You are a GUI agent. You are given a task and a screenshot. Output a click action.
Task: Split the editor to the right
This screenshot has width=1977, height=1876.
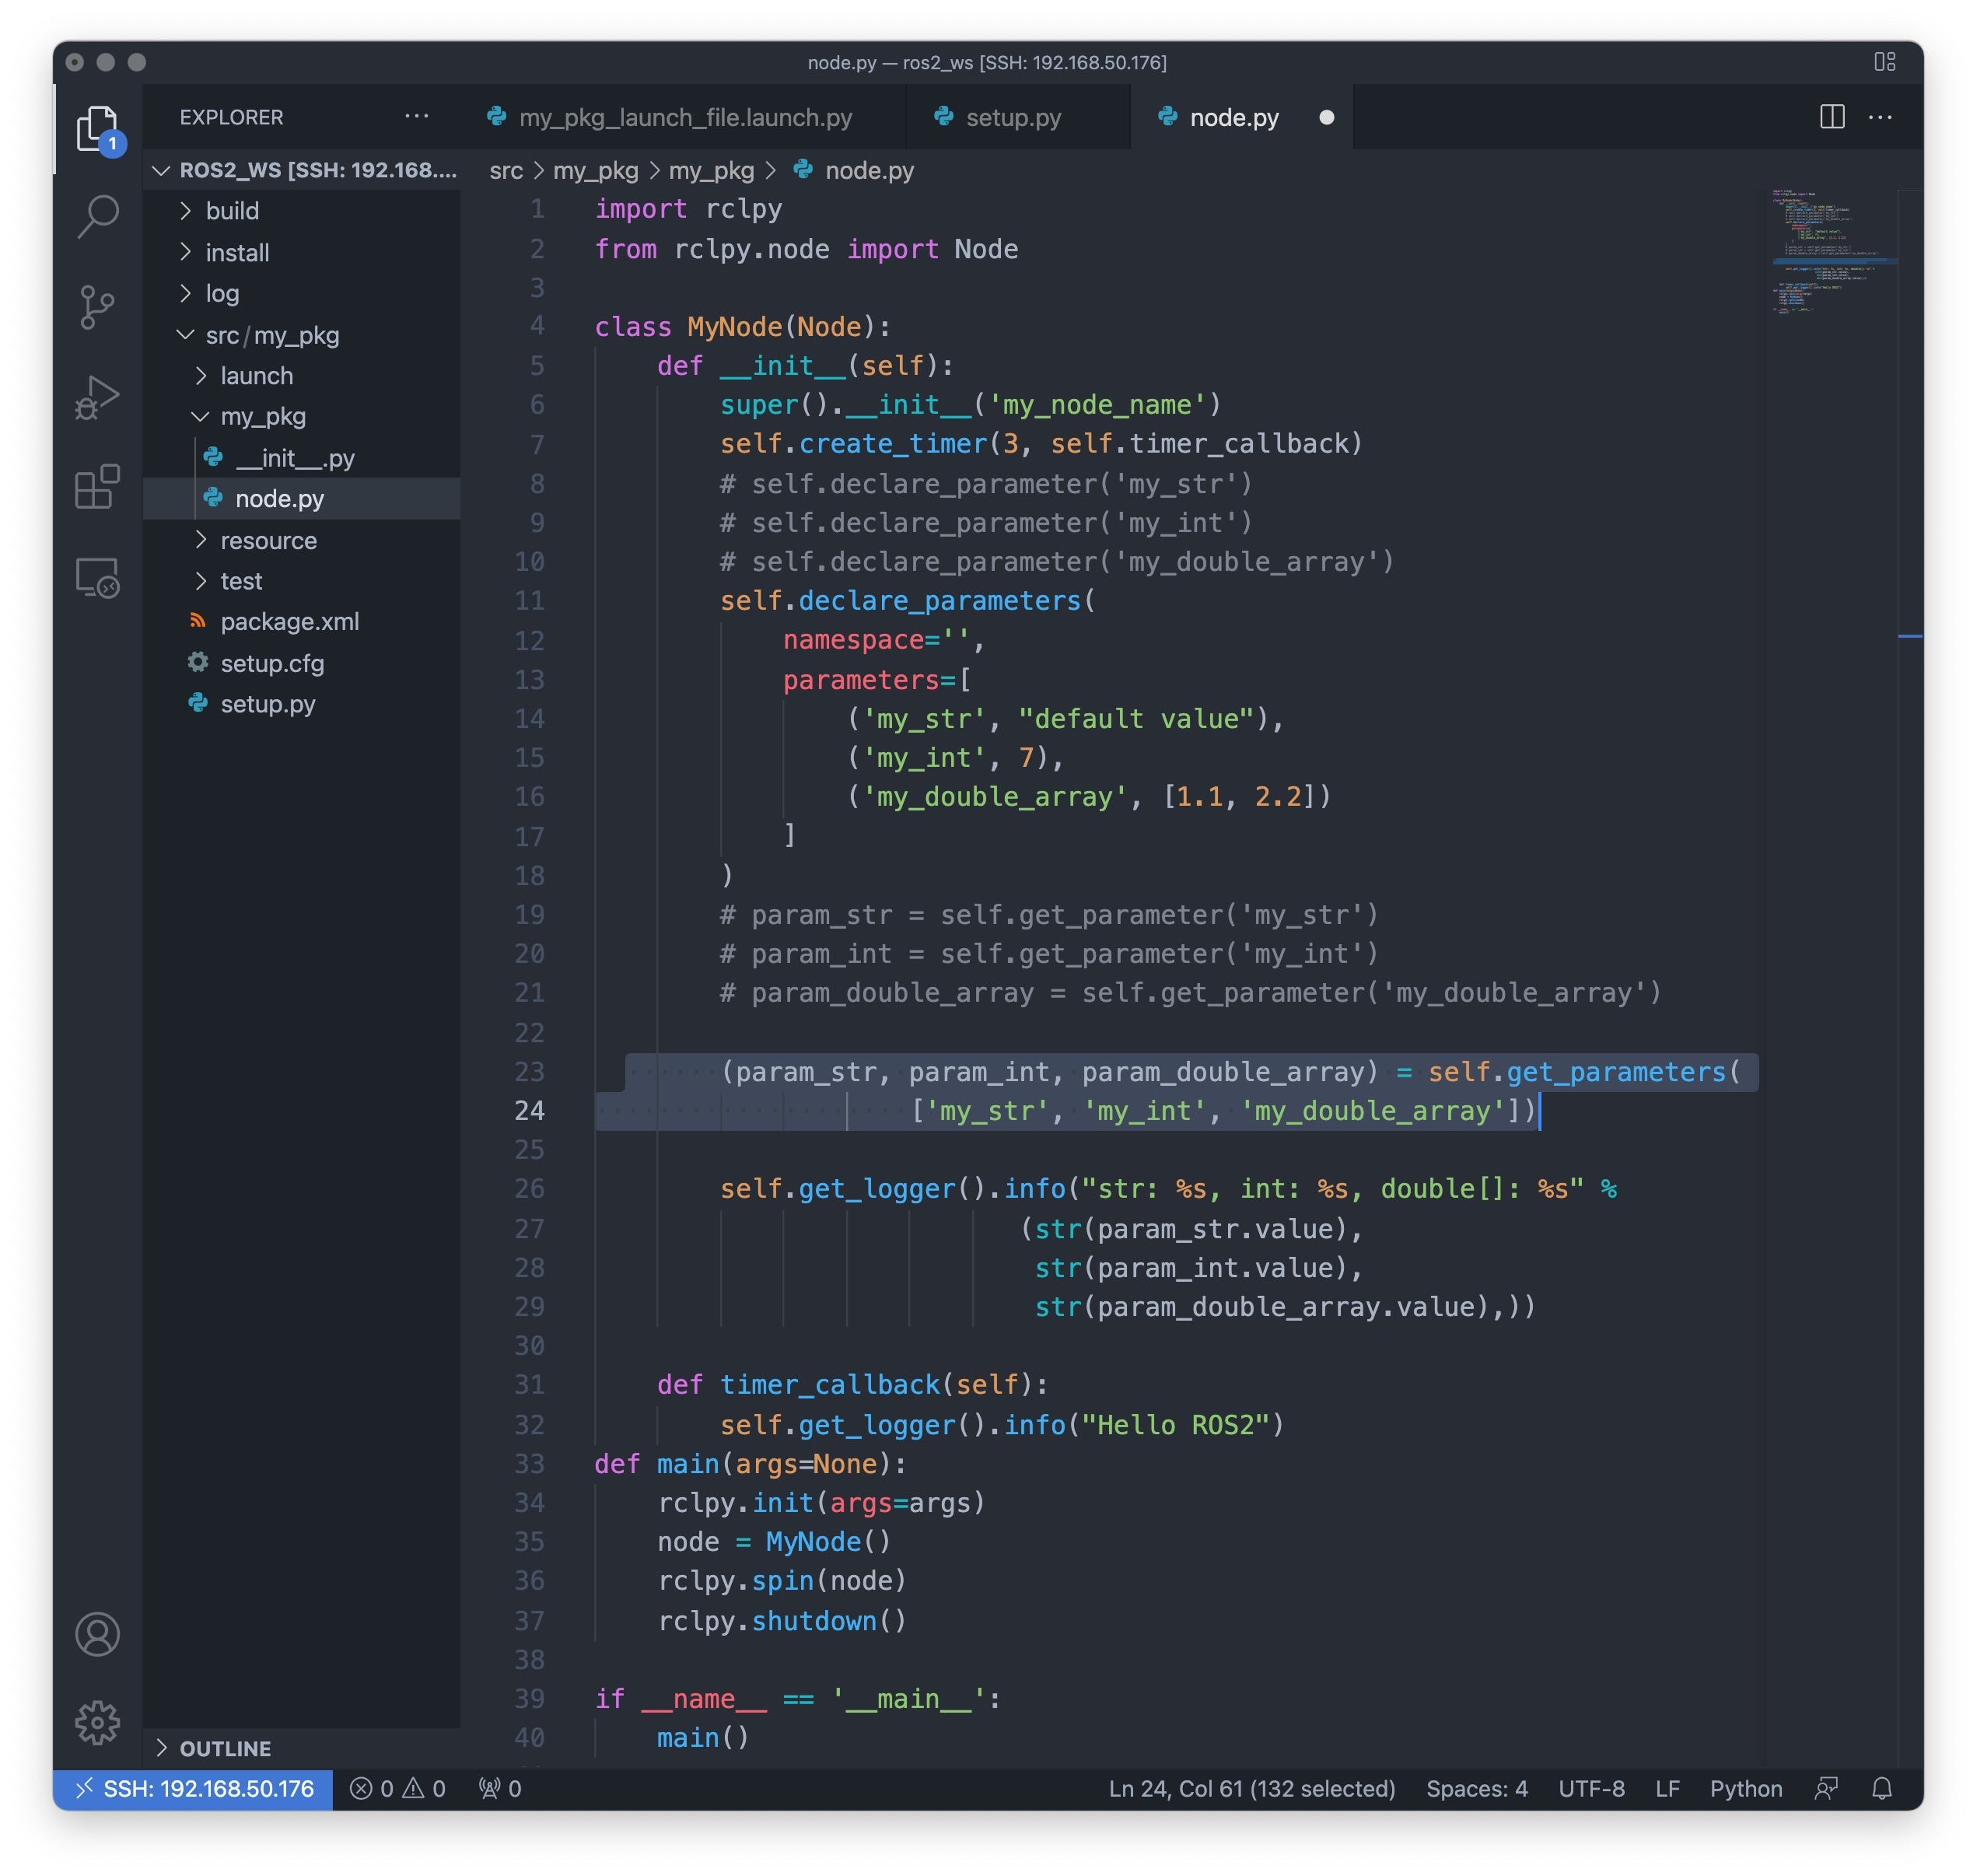pyautogui.click(x=1831, y=117)
